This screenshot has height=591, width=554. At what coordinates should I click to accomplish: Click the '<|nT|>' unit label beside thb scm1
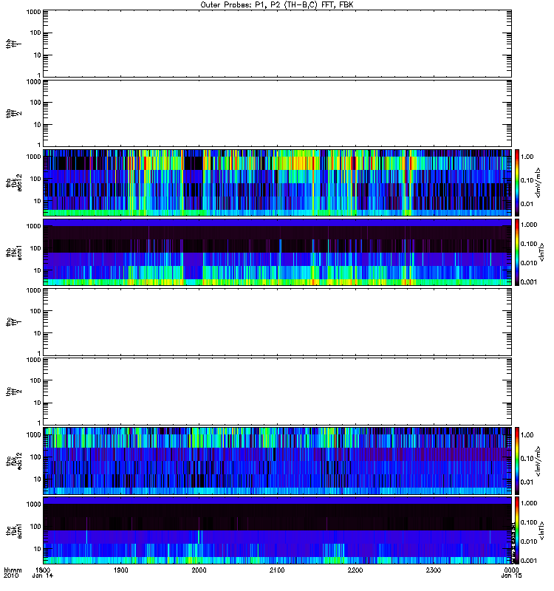point(541,252)
